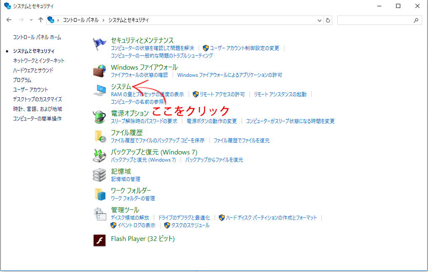The height and width of the screenshot is (272, 428).
Task: Open Power Options via the power meter icon
Action: (99, 117)
